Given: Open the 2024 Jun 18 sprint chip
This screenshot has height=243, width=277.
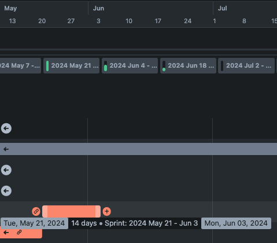Looking at the screenshot, I should coord(188,66).
